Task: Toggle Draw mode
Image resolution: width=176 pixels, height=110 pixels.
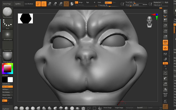Action: 44,4
